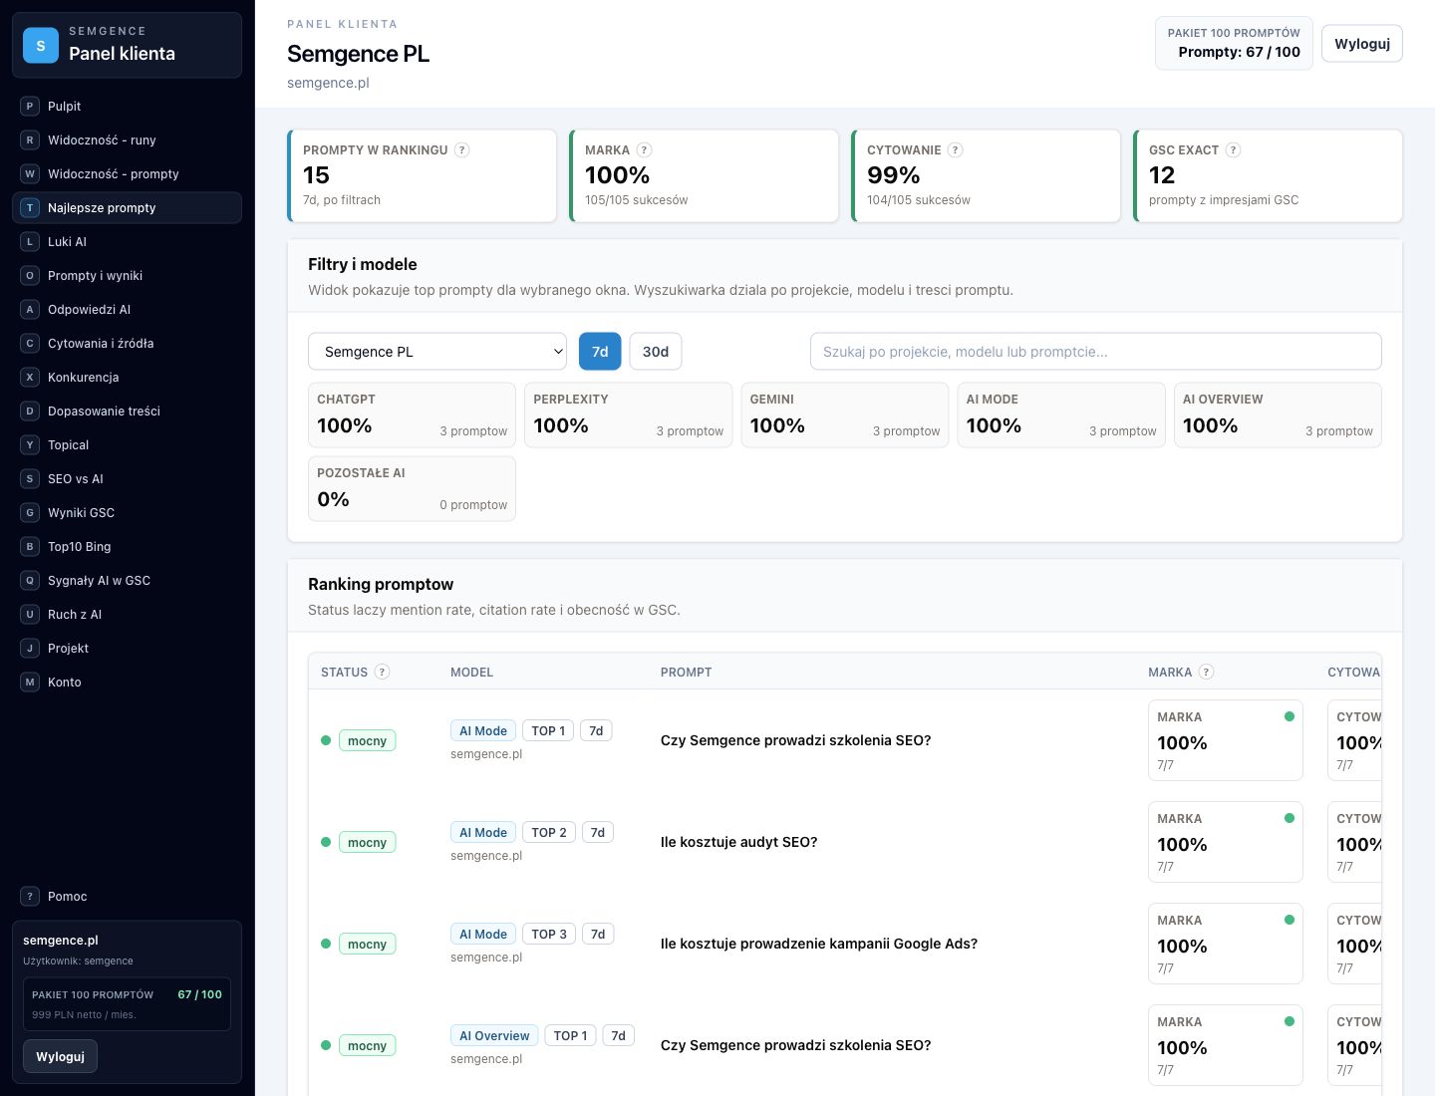Click the C icon for Cytowania i źródła
Image resolution: width=1435 pixels, height=1096 pixels.
(x=30, y=343)
